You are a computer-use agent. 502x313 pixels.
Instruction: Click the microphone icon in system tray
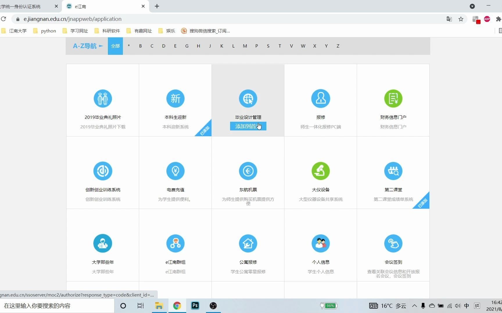(423, 306)
